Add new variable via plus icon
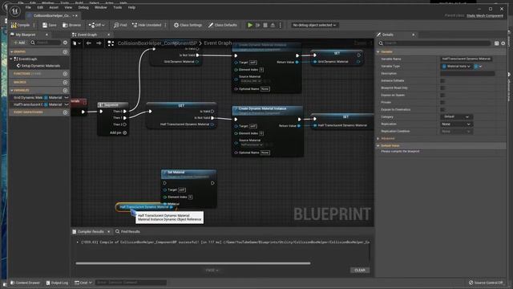Screen dimensions: 513x289 pos(65,90)
